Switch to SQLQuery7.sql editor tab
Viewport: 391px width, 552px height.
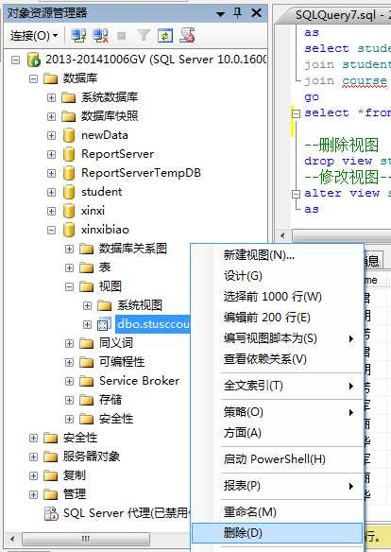[337, 15]
